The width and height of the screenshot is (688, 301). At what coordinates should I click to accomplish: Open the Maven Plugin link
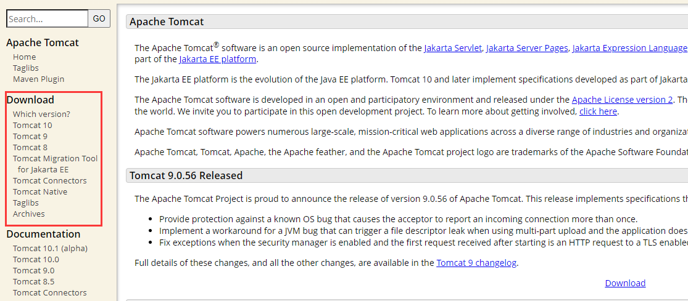pyautogui.click(x=39, y=79)
